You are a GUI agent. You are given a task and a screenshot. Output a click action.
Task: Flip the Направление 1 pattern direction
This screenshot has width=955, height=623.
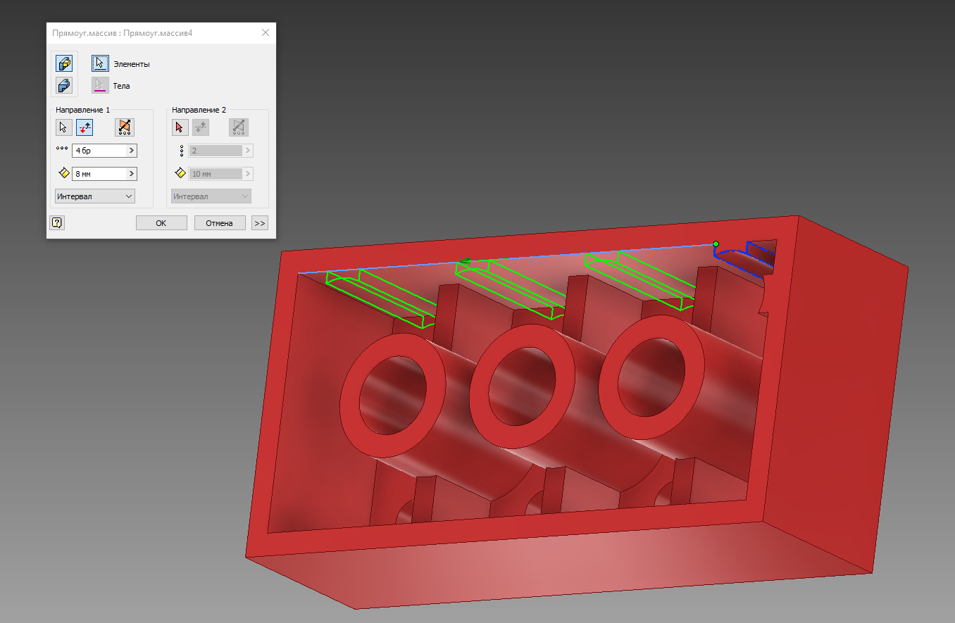tap(85, 127)
